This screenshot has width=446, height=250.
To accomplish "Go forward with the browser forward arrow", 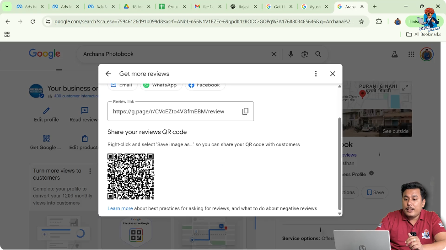I will pyautogui.click(x=20, y=21).
